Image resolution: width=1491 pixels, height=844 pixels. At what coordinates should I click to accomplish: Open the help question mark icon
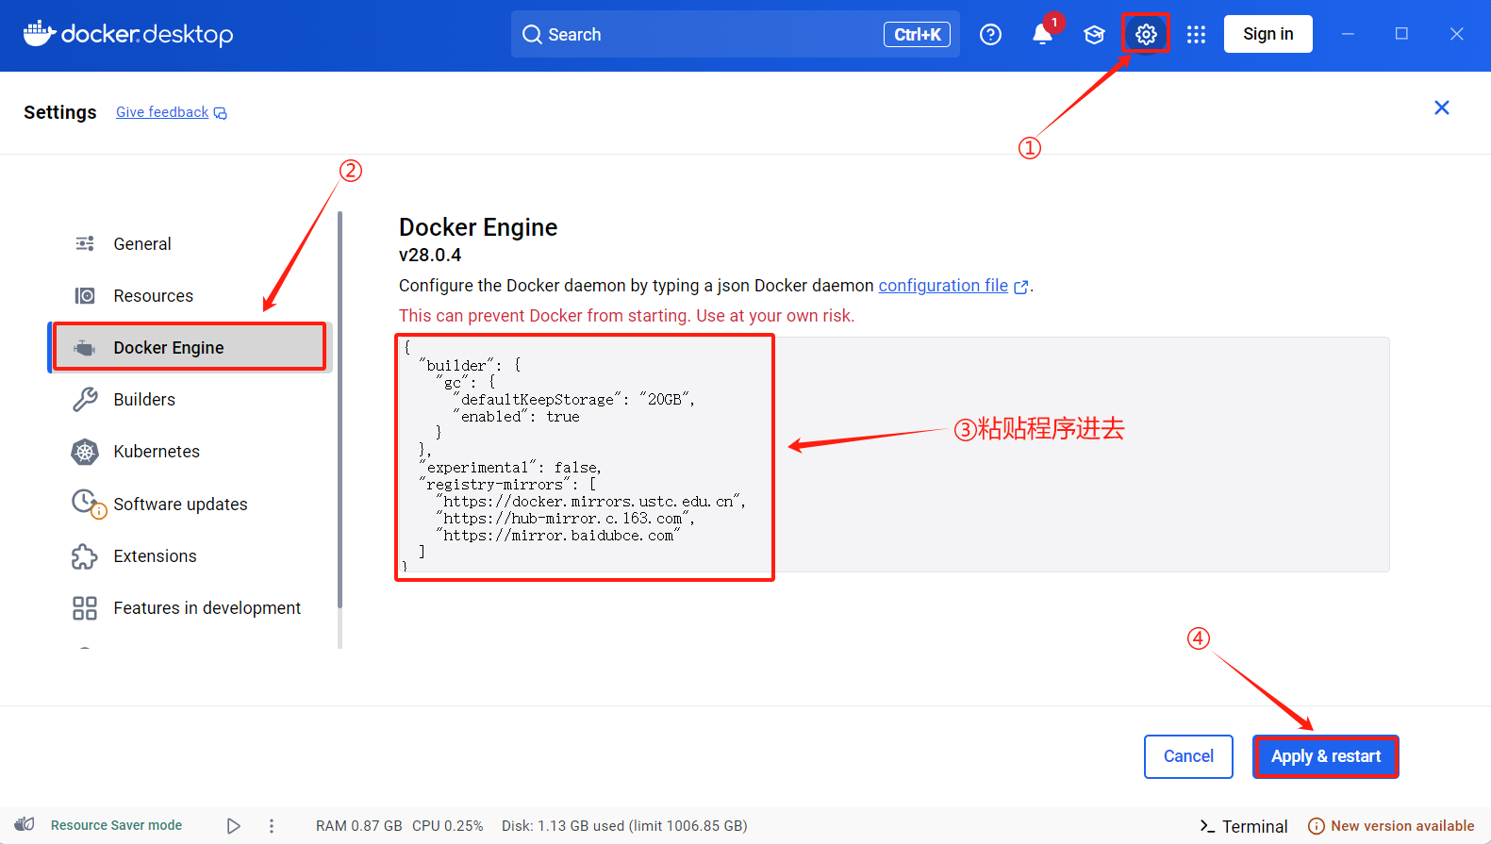tap(990, 35)
